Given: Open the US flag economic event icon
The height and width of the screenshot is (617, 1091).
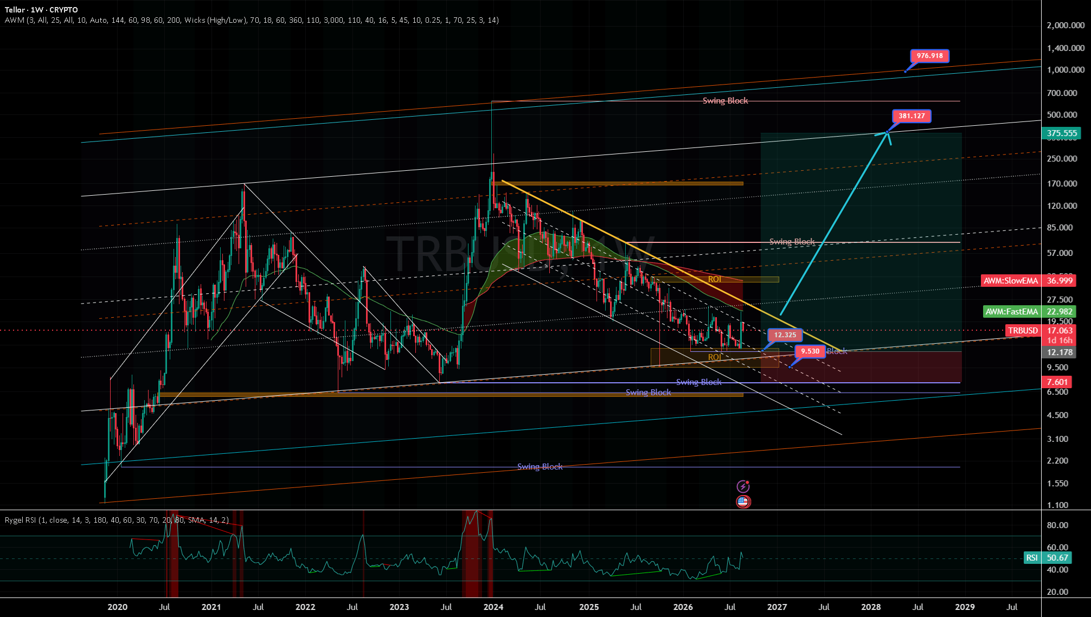Looking at the screenshot, I should coord(743,502).
